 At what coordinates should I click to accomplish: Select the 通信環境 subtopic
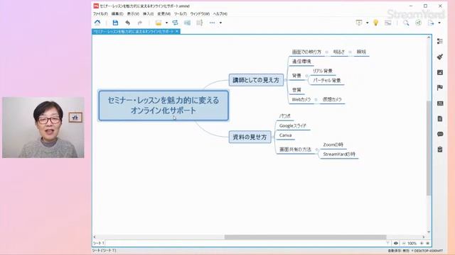coord(301,62)
